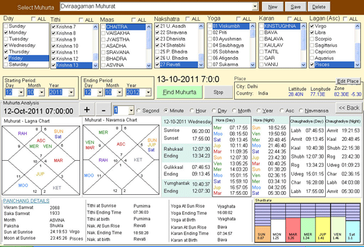Go back using the << Back button

pos(348,107)
